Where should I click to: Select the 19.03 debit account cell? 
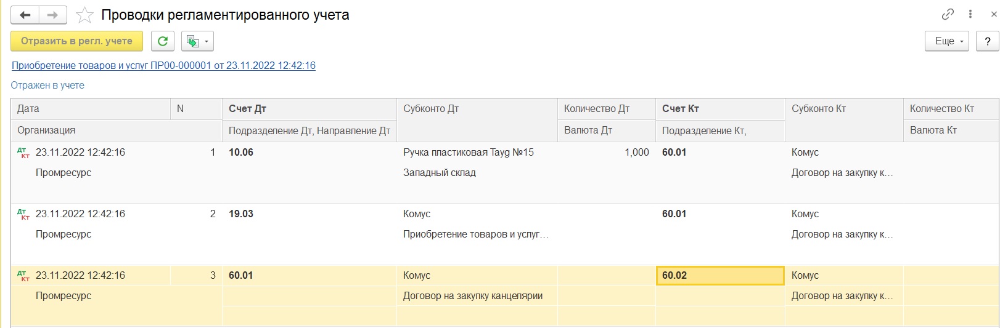(308, 214)
